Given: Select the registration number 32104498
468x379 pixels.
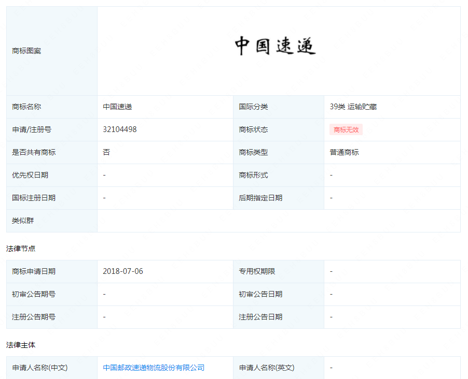Looking at the screenshot, I should (120, 129).
